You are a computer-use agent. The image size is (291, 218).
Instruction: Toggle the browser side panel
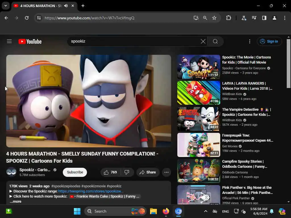(264, 18)
